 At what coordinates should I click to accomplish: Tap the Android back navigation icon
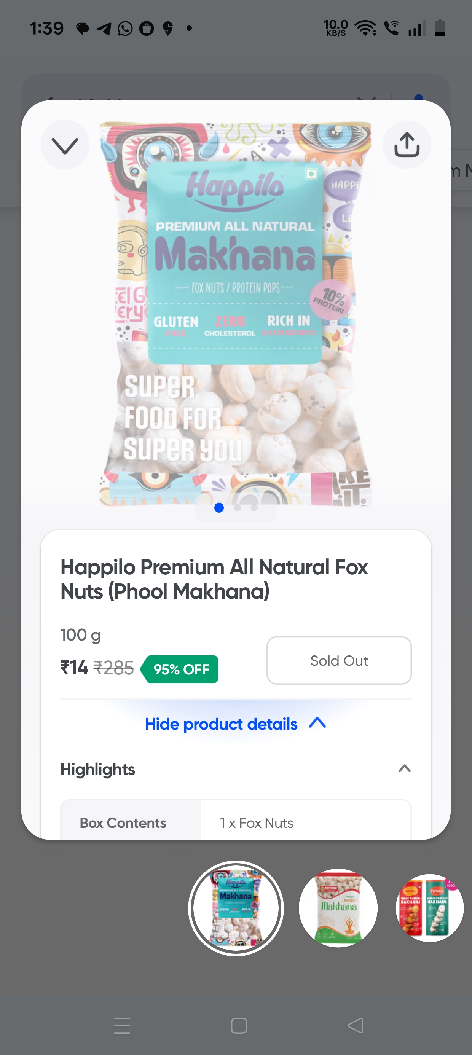coord(355,1026)
